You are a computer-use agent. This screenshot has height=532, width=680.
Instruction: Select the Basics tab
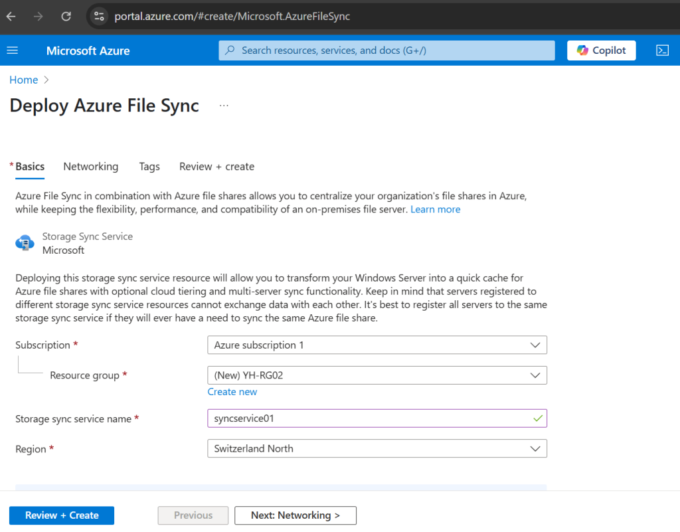click(x=30, y=167)
